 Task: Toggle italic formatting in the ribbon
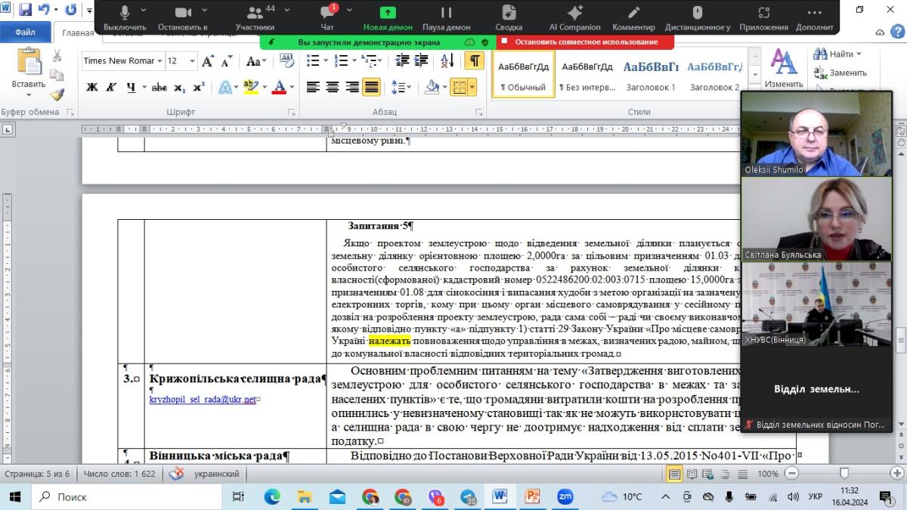[112, 88]
